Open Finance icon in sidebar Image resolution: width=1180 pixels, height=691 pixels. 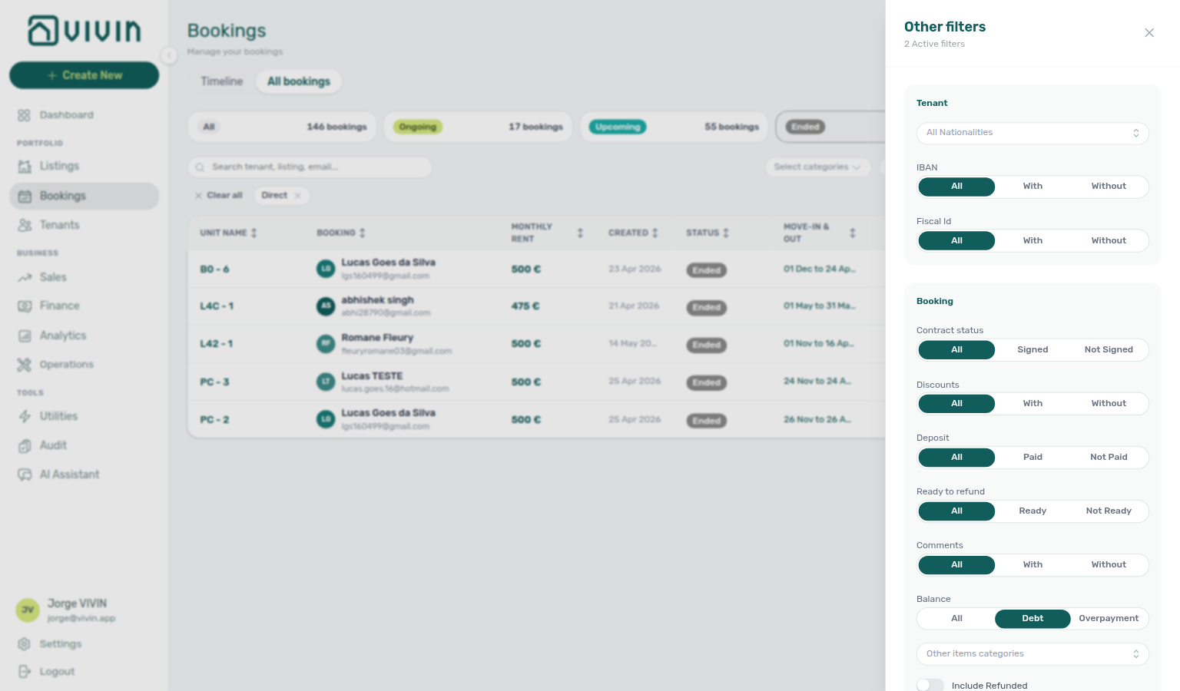tap(25, 306)
